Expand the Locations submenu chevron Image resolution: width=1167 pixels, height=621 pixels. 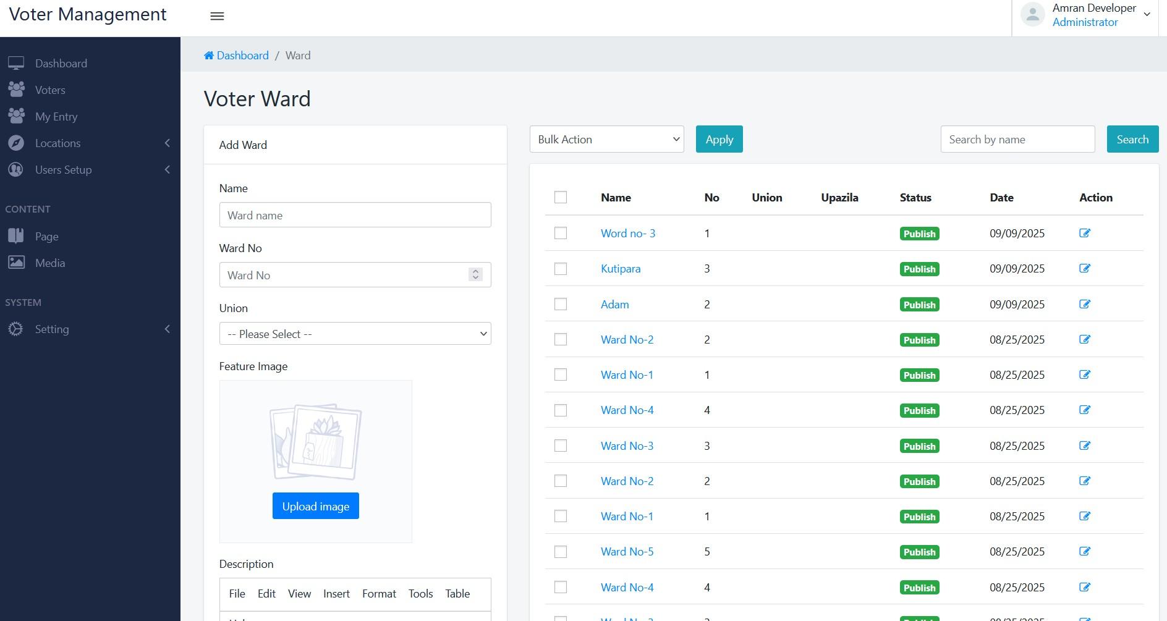[x=167, y=143]
